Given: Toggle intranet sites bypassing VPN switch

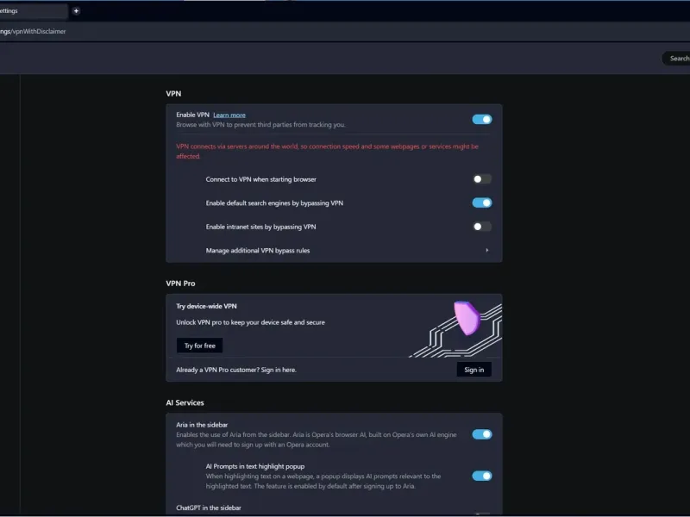Looking at the screenshot, I should point(482,227).
